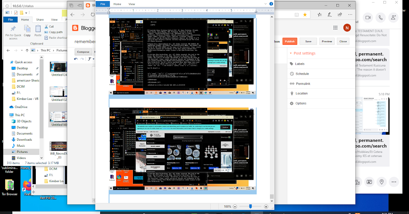Open the DCIM folder in navigation pane

click(x=20, y=87)
